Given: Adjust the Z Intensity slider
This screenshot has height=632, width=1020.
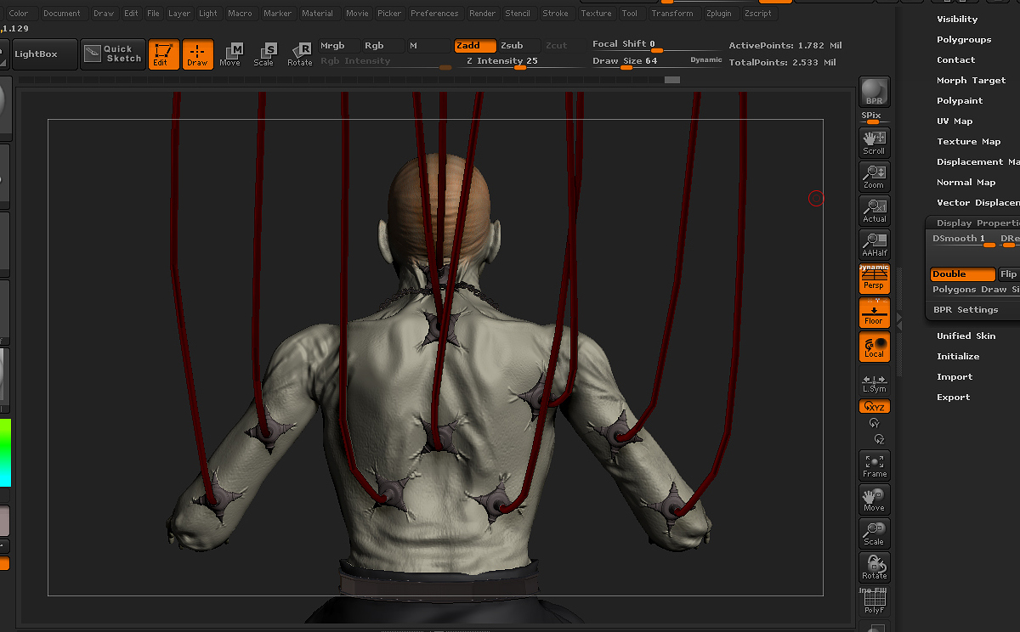Looking at the screenshot, I should point(502,61).
